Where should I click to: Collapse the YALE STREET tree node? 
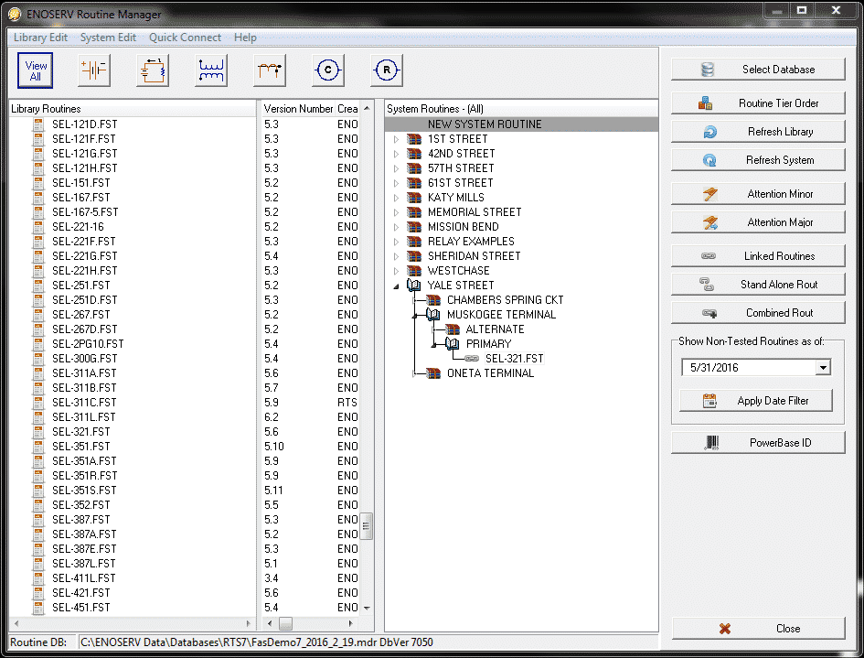396,286
